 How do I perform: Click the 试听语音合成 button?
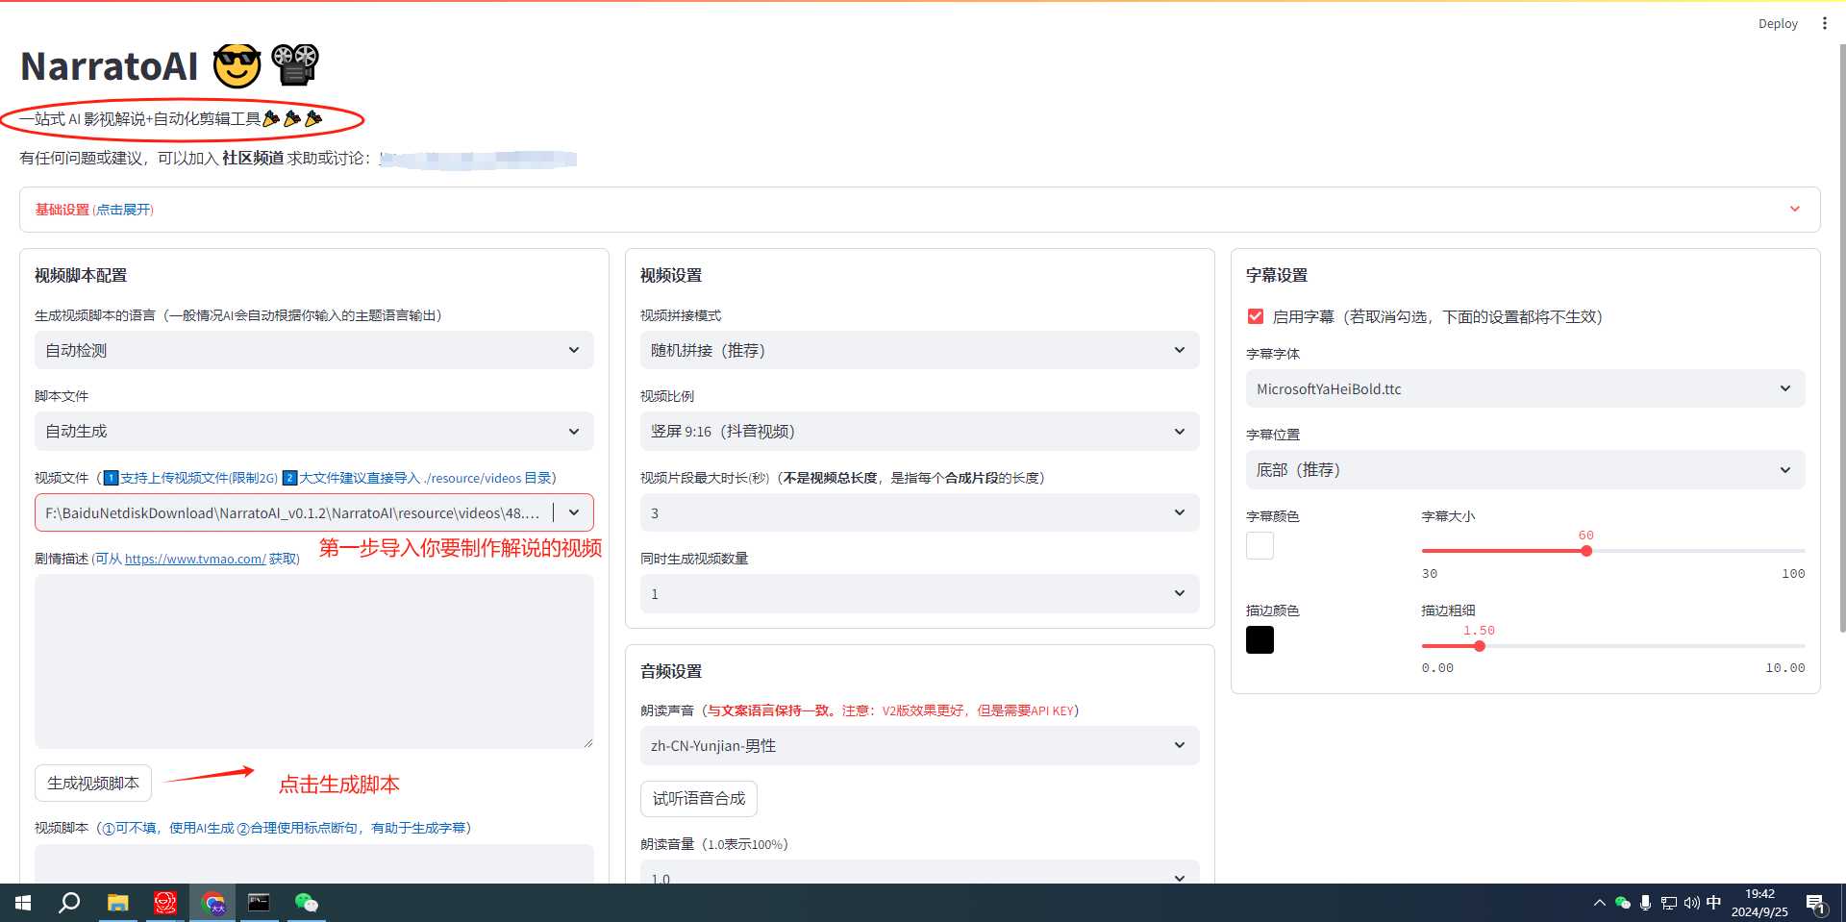[x=699, y=798]
